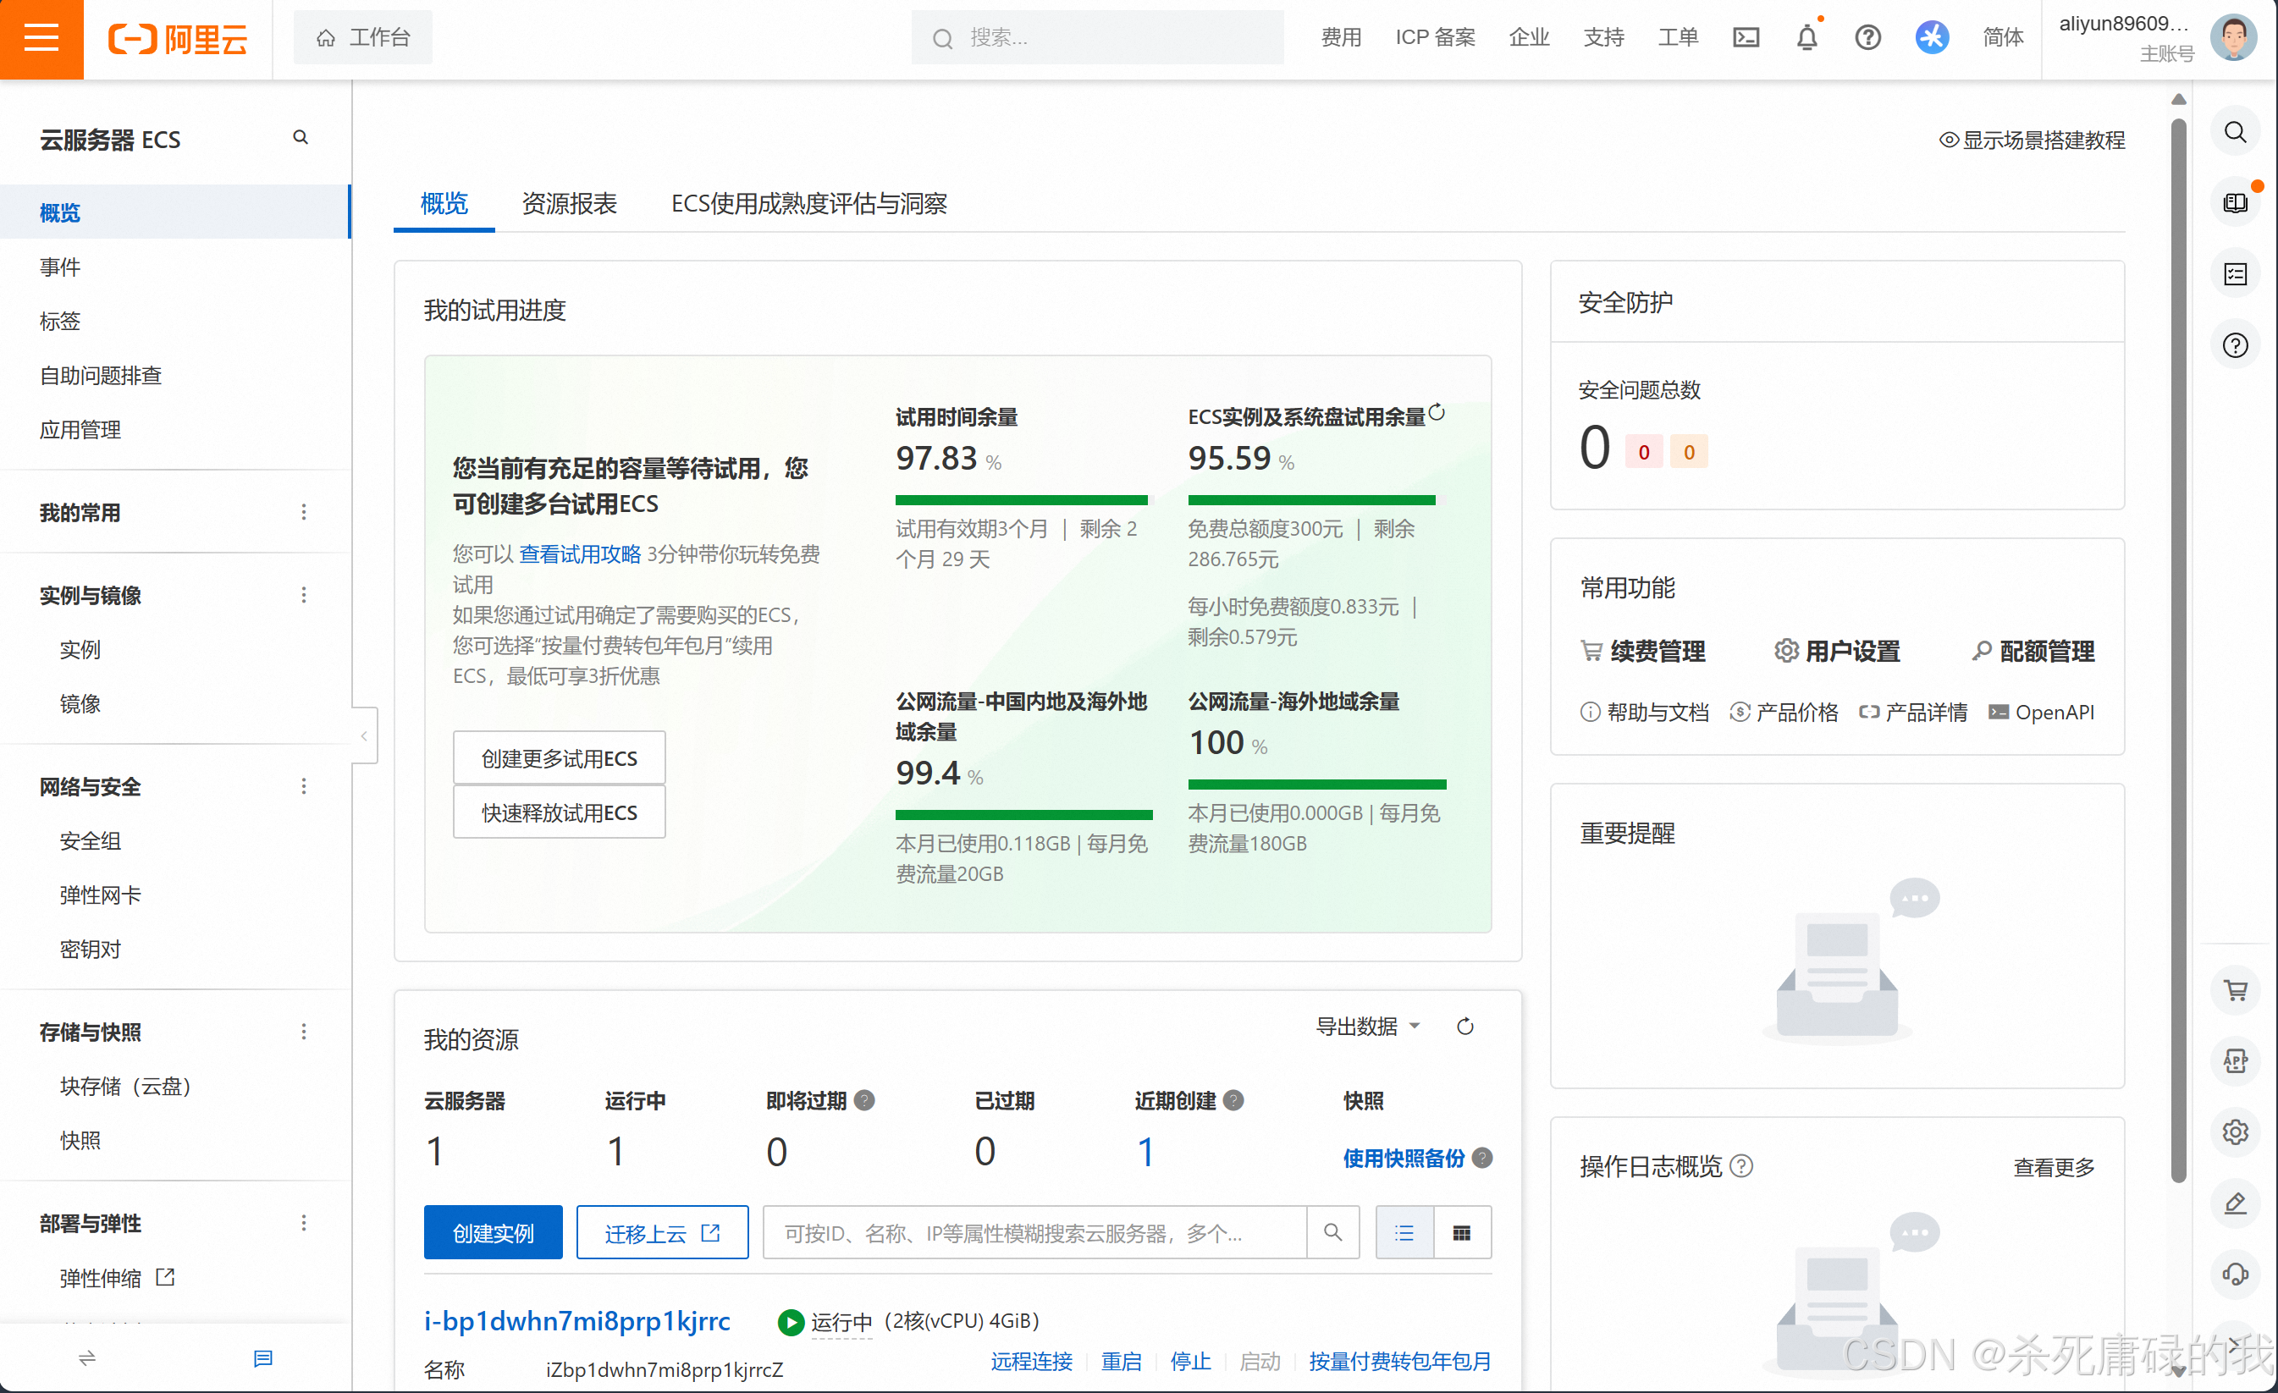Focus the top 搜索 input field
This screenshot has height=1393, width=2278.
pos(1097,38)
